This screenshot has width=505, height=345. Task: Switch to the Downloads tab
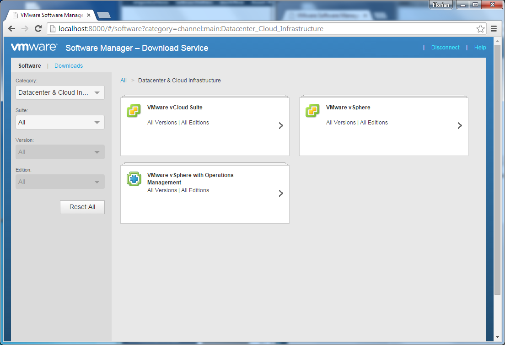tap(69, 66)
